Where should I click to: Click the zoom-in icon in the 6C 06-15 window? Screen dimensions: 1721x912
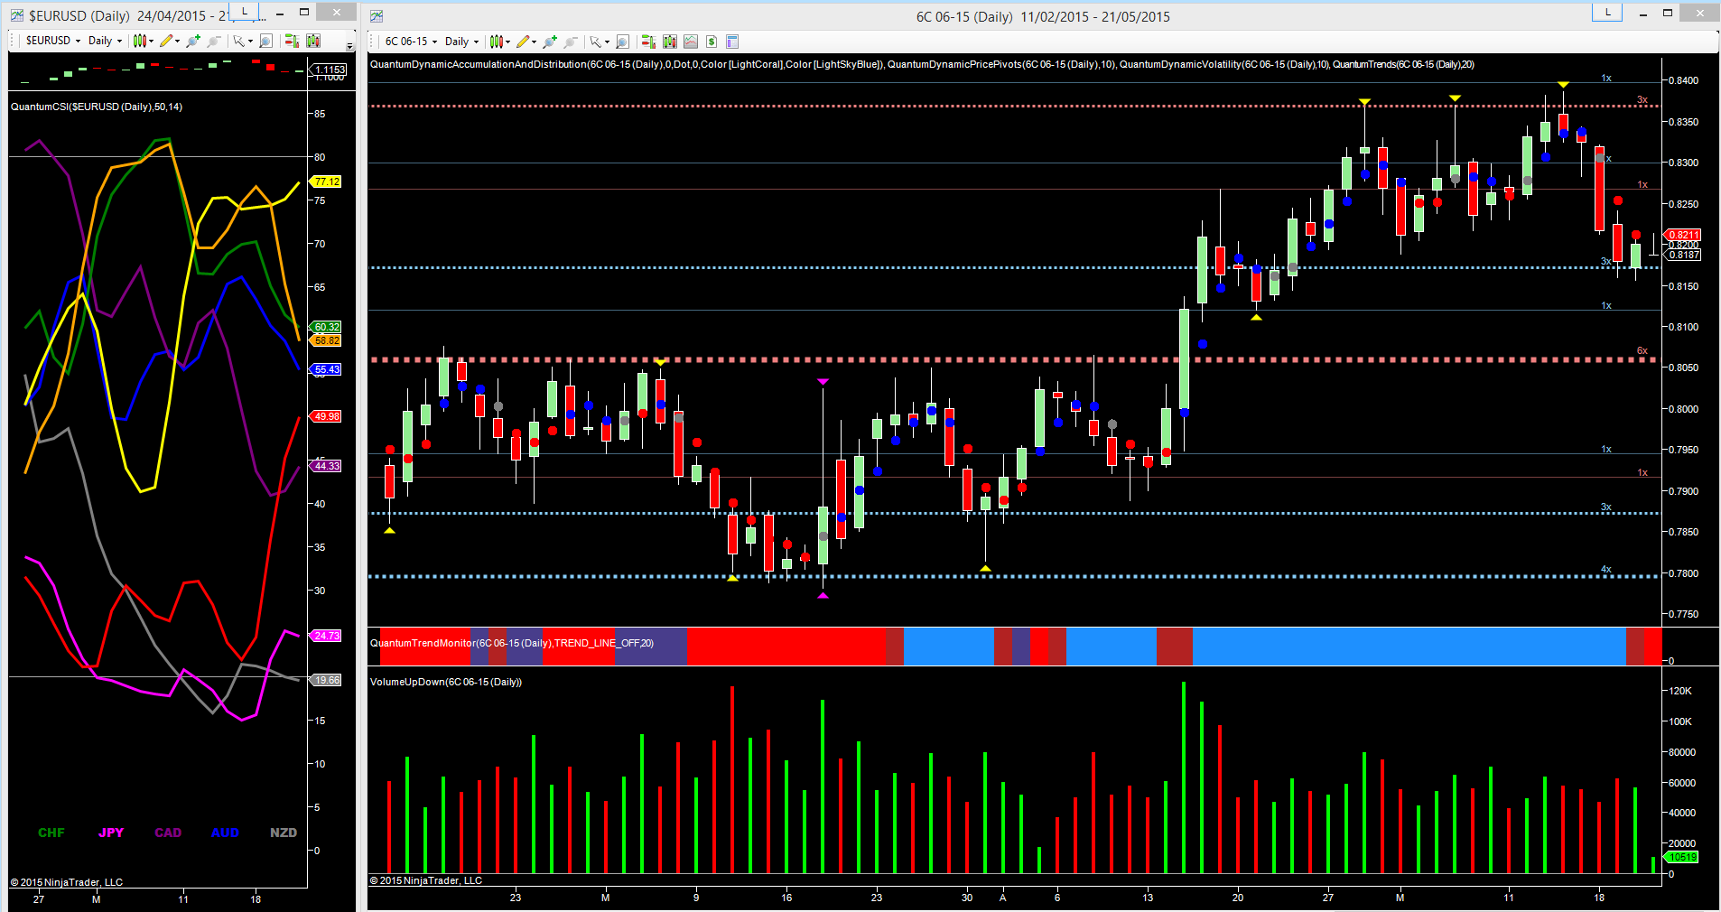(549, 42)
